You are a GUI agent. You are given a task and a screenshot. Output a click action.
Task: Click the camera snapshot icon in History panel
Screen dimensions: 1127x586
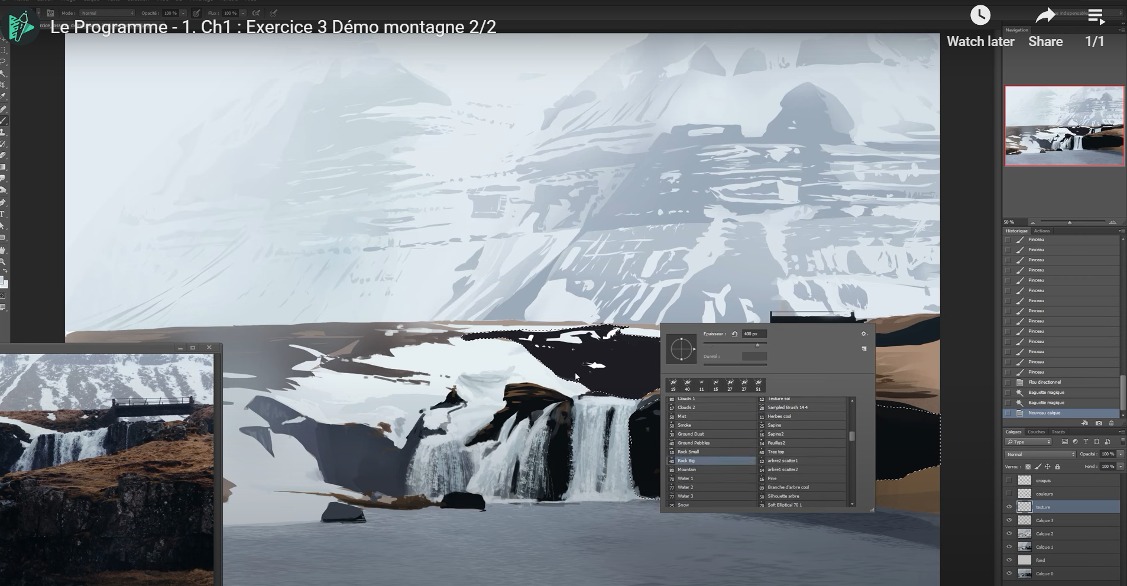(1099, 423)
